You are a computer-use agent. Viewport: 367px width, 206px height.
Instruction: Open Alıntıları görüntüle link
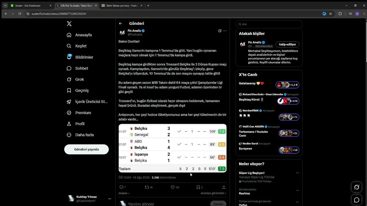coord(213,193)
